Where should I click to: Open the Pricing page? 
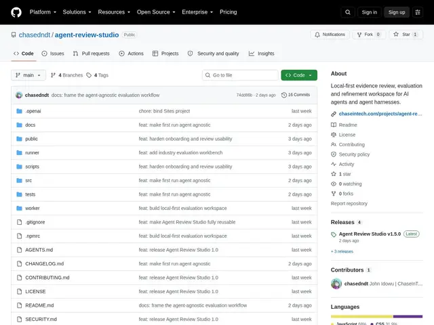pyautogui.click(x=229, y=12)
